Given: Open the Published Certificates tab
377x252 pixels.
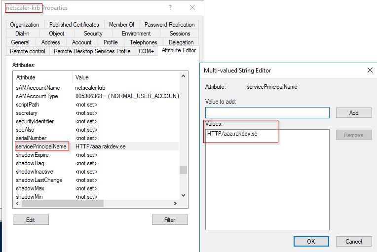Looking at the screenshot, I should (x=74, y=25).
